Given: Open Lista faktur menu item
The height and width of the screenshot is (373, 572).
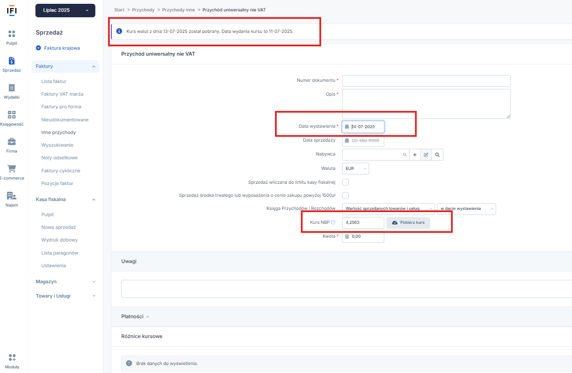Looking at the screenshot, I should pos(54,81).
